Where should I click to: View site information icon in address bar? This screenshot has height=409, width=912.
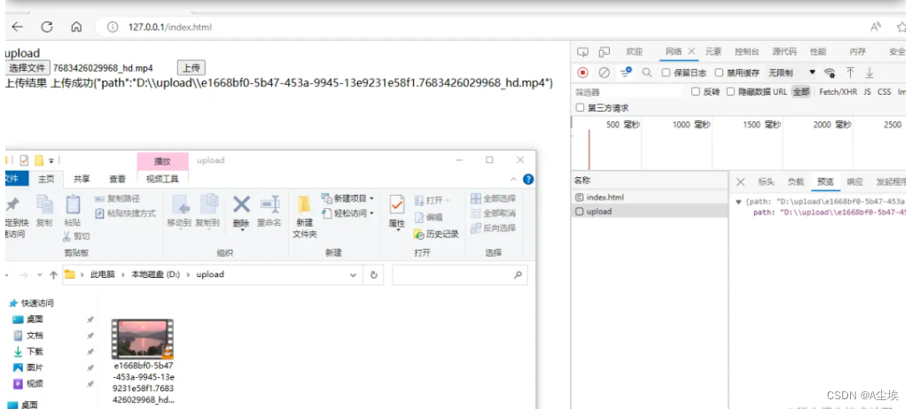[113, 27]
